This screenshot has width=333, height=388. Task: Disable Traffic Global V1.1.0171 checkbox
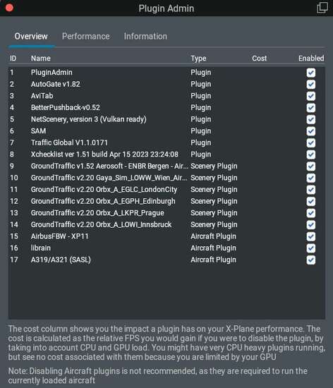coord(311,143)
